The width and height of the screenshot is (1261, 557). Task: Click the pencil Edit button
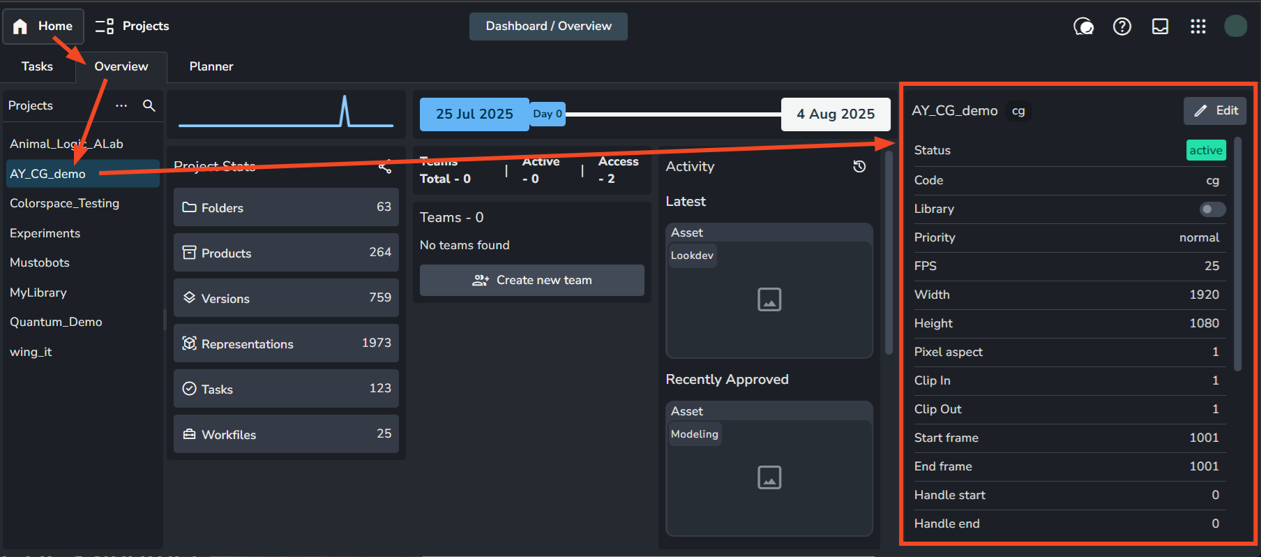click(1215, 110)
